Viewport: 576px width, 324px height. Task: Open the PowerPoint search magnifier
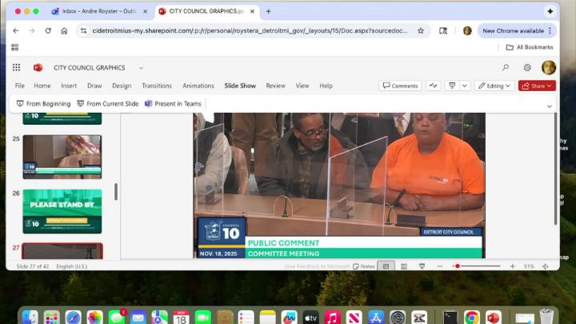505,68
